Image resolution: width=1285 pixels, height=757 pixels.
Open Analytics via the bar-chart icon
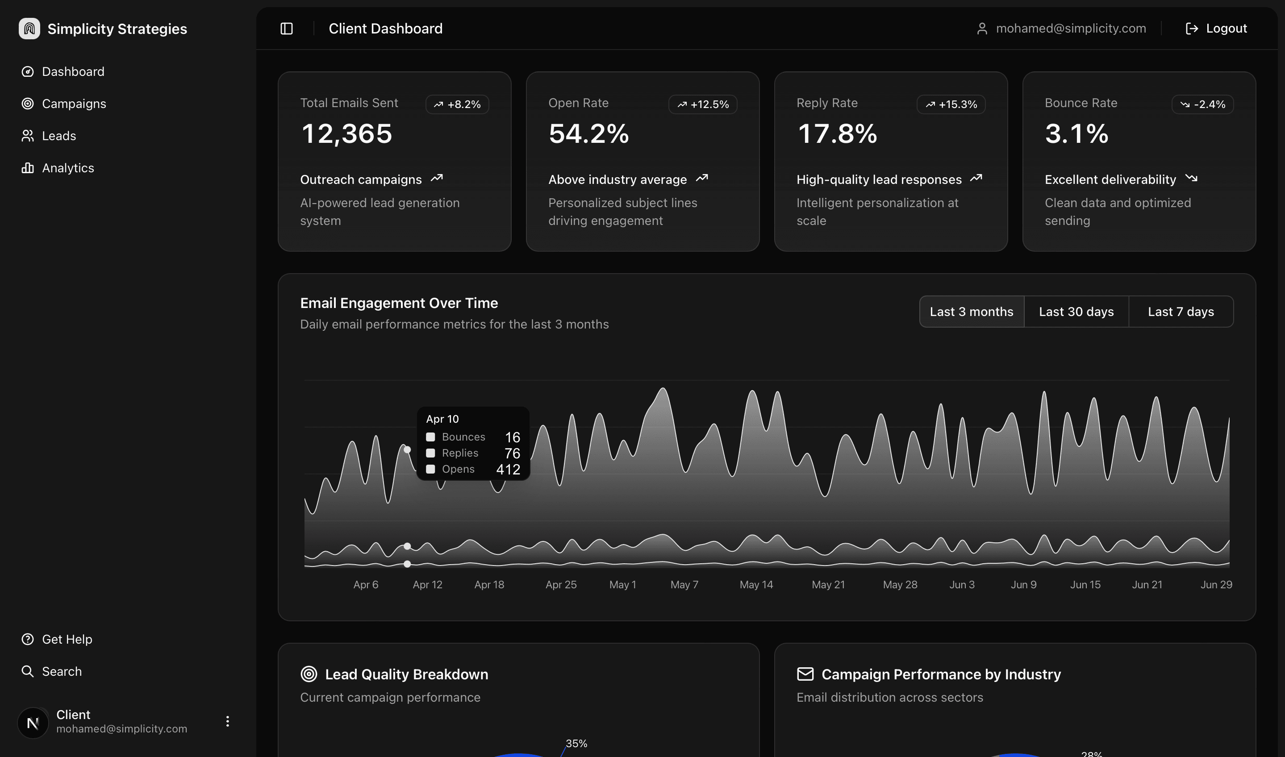[29, 167]
